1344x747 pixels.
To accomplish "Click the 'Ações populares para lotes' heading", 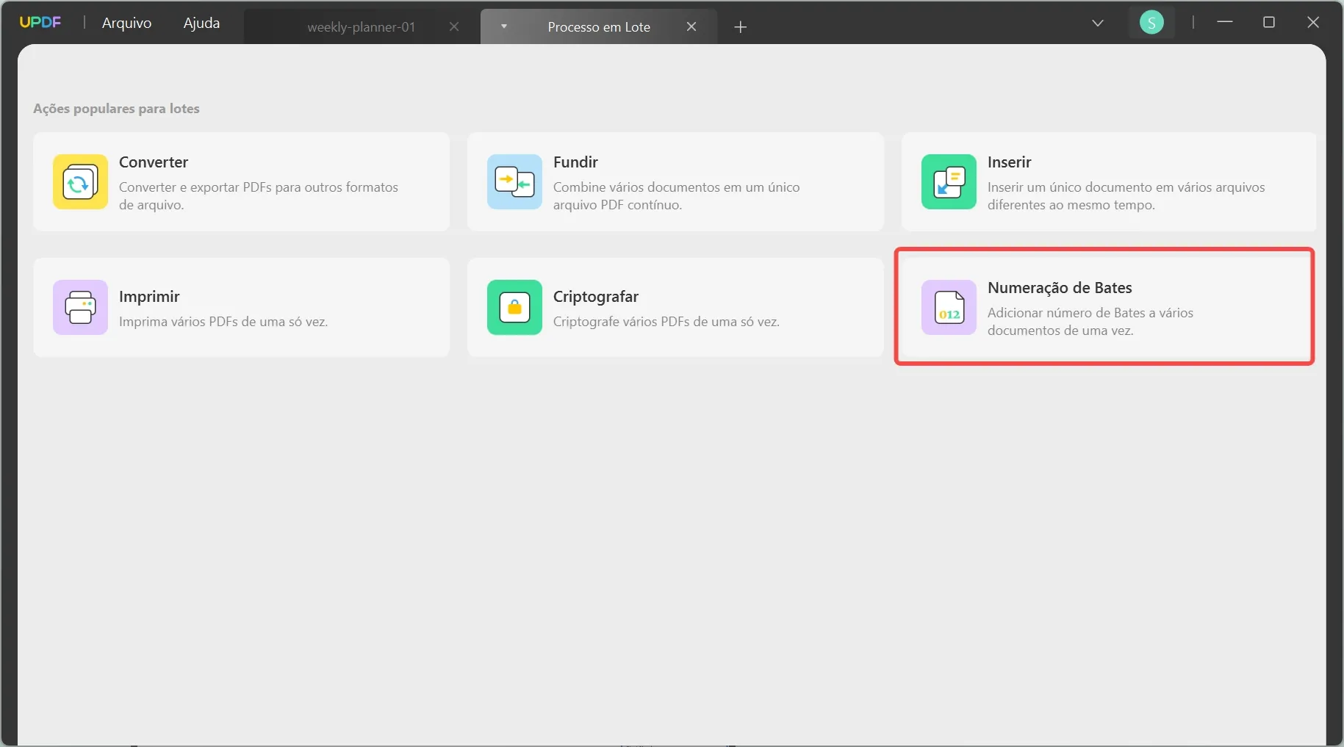I will (x=116, y=109).
